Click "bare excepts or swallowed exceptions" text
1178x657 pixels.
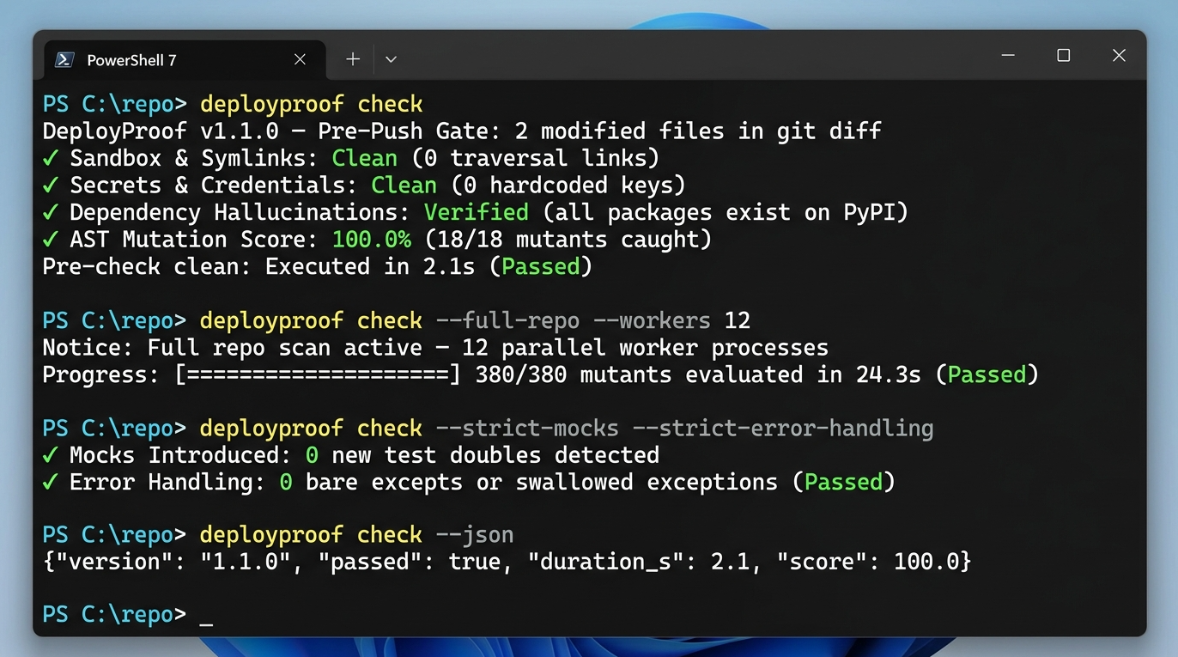click(x=542, y=483)
